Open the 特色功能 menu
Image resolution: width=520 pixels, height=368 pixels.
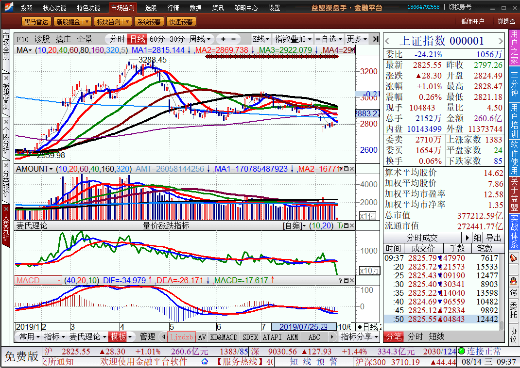88,8
